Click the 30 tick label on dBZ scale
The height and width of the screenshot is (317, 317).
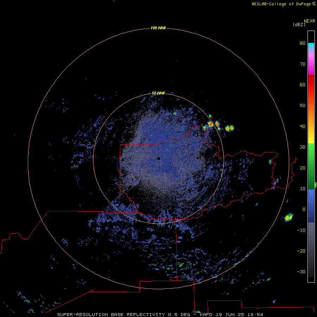coord(303,147)
